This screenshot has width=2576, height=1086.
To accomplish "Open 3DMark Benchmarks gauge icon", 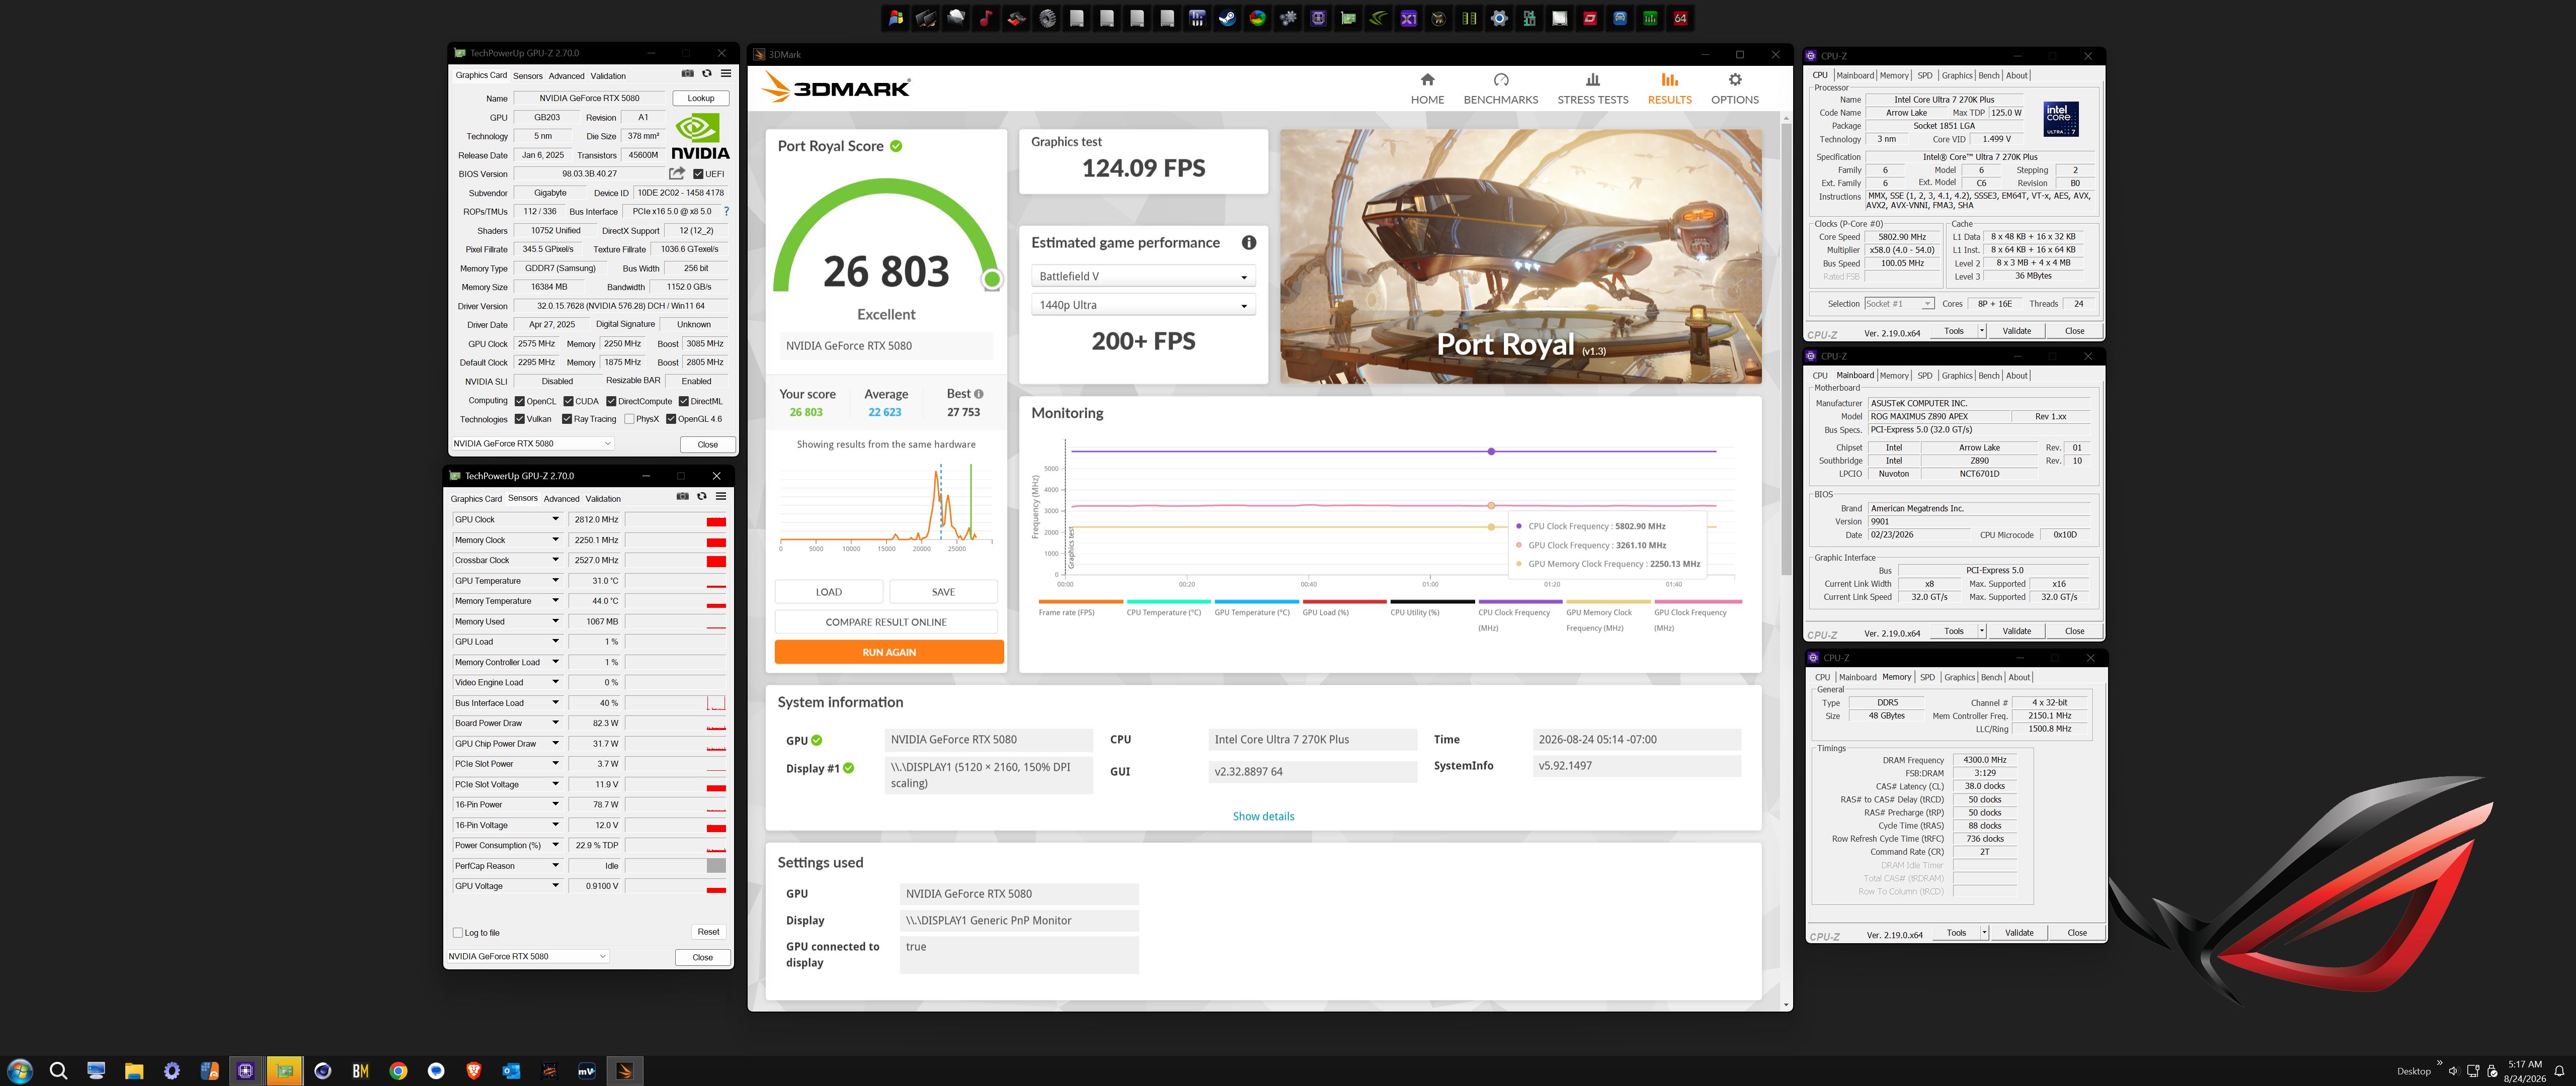I will coord(1500,80).
